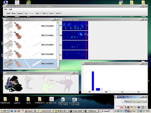This screenshot has width=151, height=113.
Task: Open the Windows Start button
Action: pos(5,111)
